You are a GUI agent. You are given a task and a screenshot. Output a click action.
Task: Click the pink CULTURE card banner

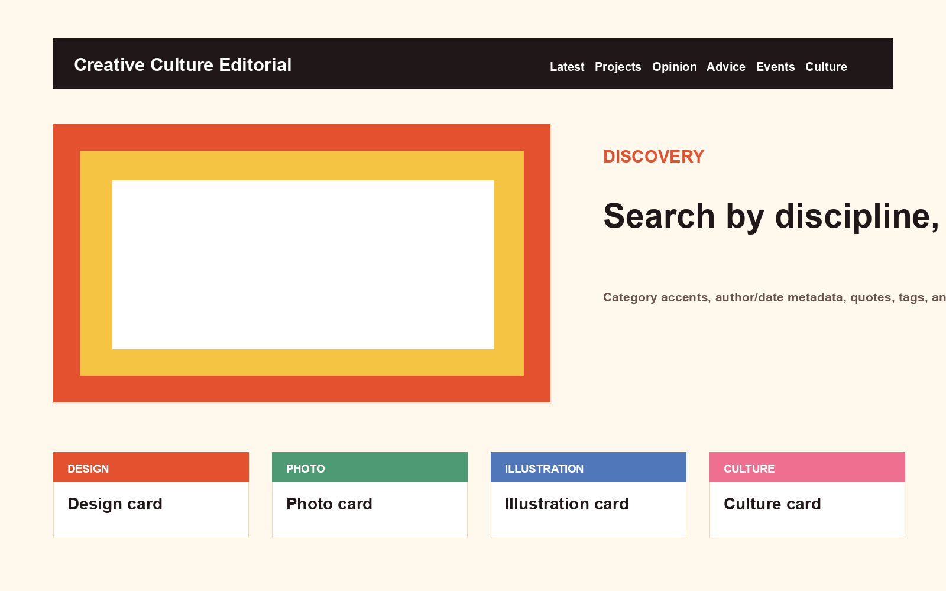tap(807, 467)
